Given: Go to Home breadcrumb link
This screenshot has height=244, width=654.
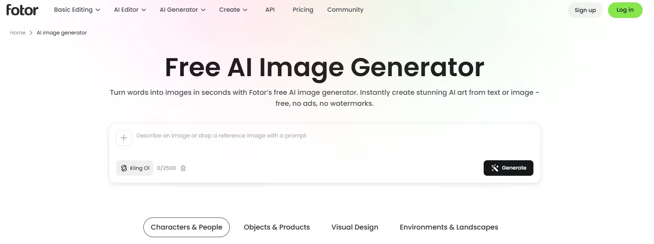Looking at the screenshot, I should click(x=18, y=33).
